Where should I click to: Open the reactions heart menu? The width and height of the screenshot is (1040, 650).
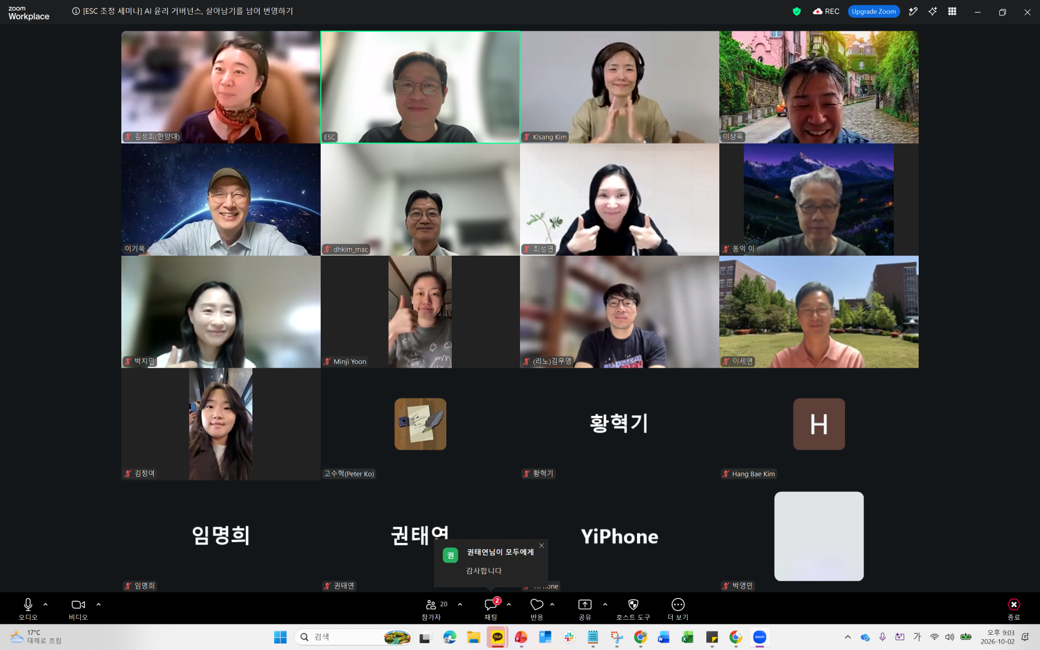537,609
